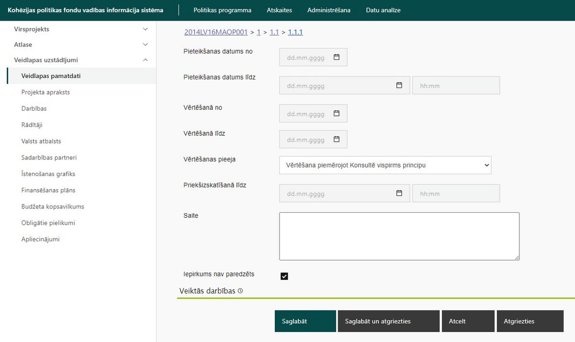Go to the Atskaites menu item

[x=279, y=10]
